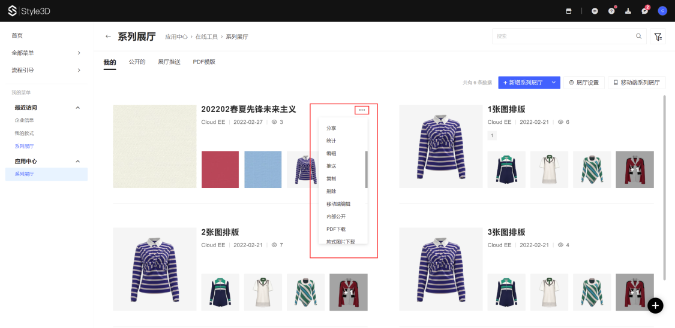The width and height of the screenshot is (675, 328).
Task: Click into the 搜索 search field
Action: (564, 37)
